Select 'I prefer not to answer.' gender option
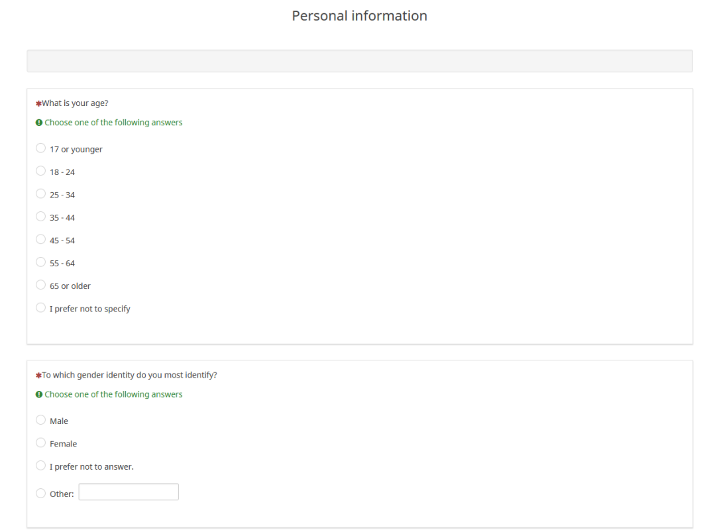Image resolution: width=713 pixels, height=530 pixels. [x=41, y=466]
